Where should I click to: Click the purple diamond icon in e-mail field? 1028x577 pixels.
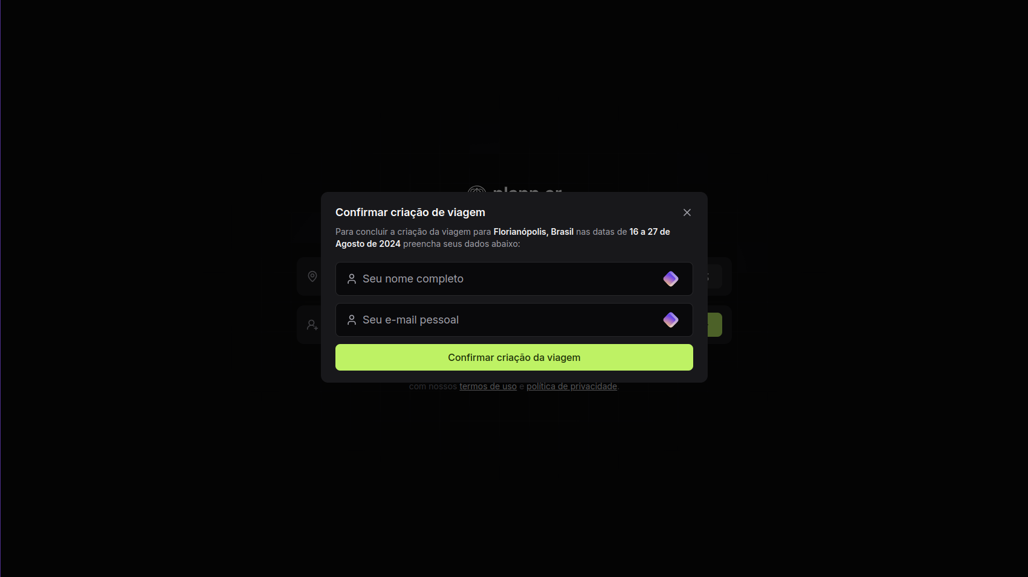click(x=671, y=320)
